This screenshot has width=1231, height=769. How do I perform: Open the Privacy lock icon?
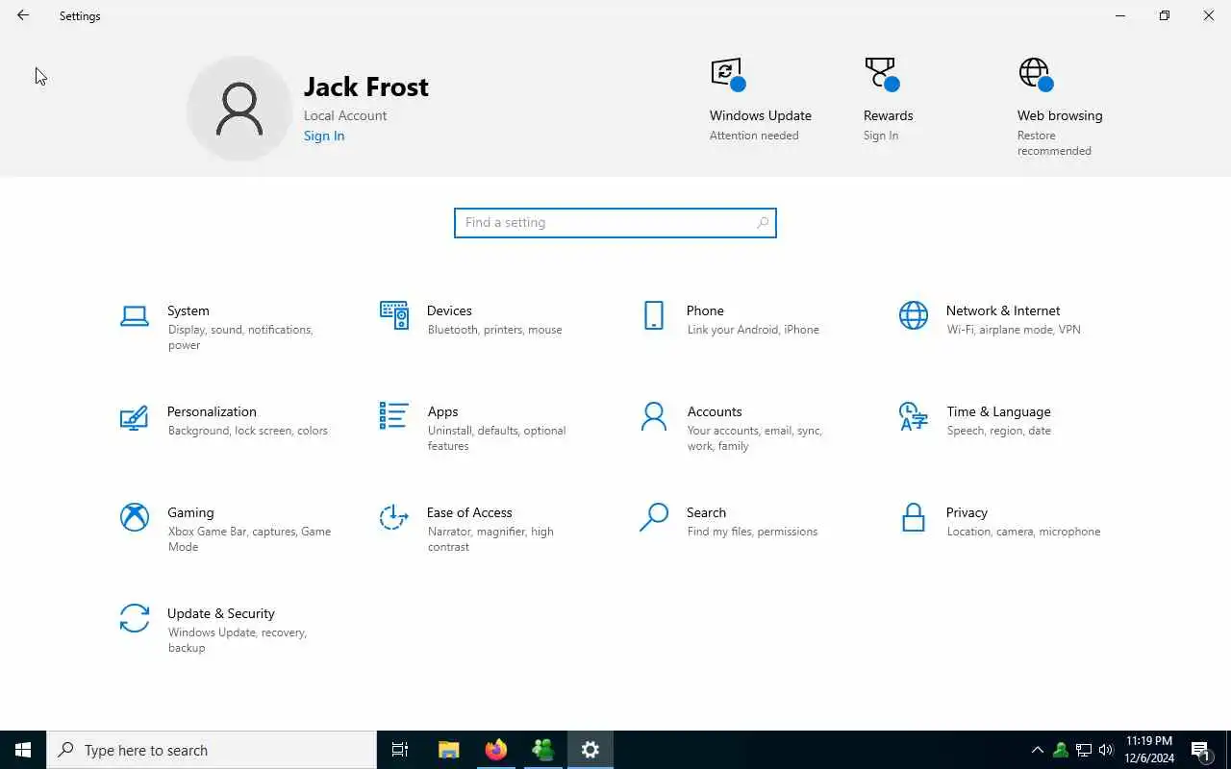(914, 517)
